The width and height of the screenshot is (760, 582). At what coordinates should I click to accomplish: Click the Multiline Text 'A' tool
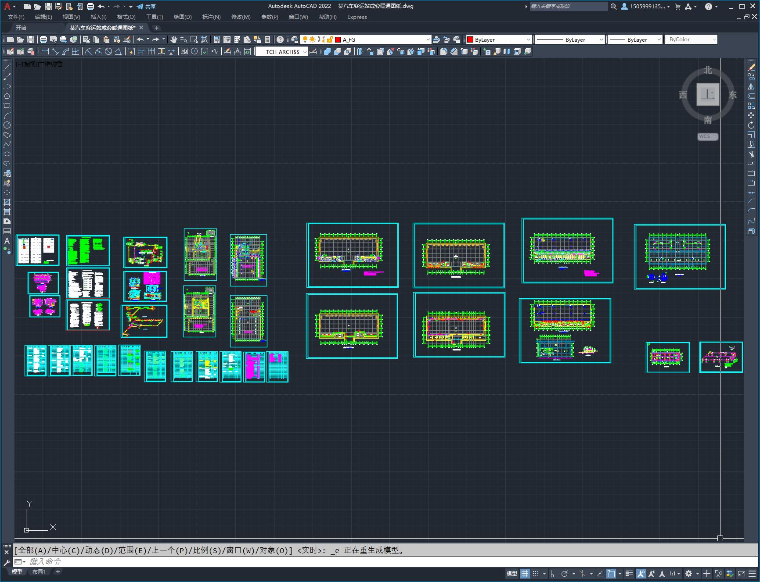coord(7,241)
